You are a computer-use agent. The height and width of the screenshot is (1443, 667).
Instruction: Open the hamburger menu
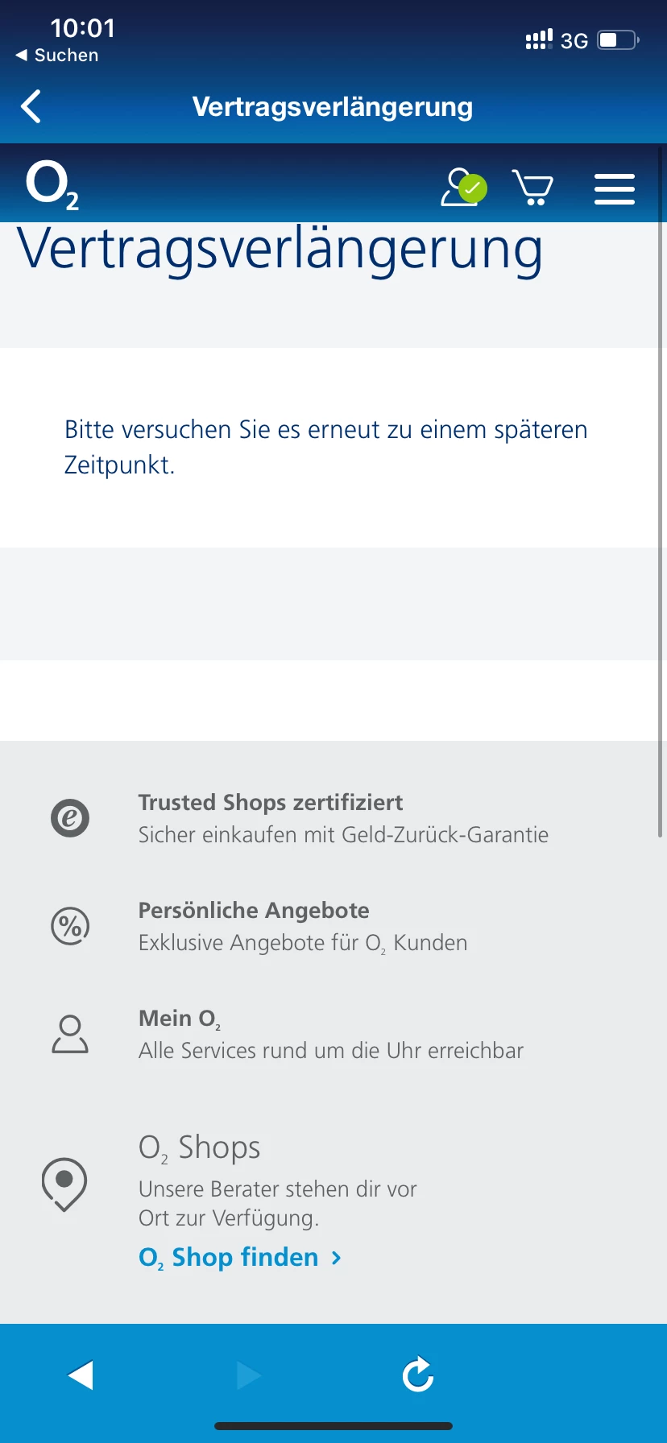[614, 188]
